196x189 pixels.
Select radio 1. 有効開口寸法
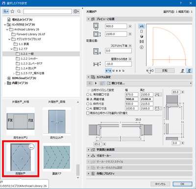coord(88,95)
